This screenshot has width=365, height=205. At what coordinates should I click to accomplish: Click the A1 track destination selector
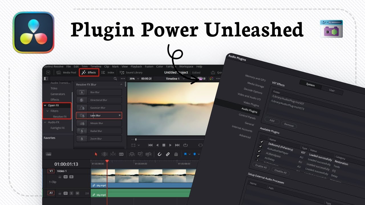[51, 193]
